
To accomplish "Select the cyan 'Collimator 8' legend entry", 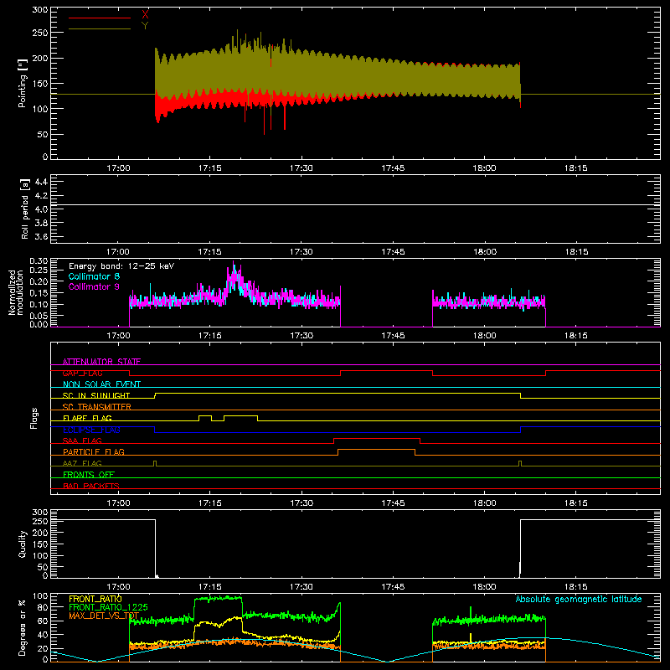I will click(x=94, y=276).
